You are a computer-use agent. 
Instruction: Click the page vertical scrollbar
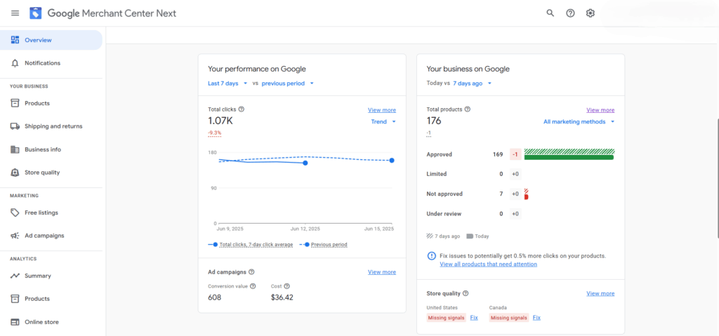717,179
